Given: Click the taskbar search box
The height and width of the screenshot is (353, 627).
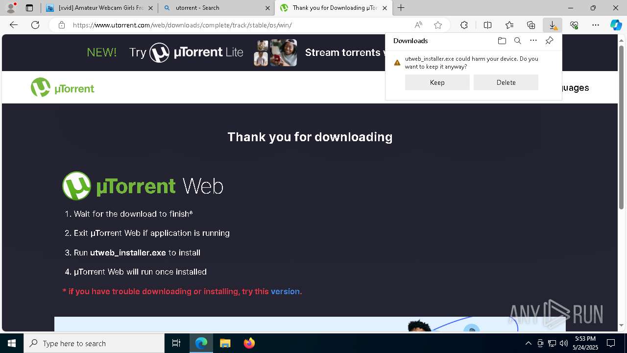Looking at the screenshot, I should click(x=94, y=343).
